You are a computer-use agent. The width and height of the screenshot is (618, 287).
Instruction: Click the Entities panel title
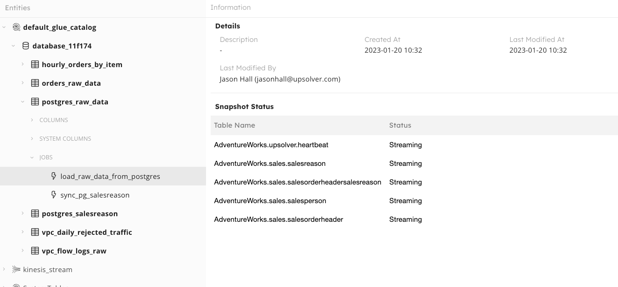click(17, 7)
